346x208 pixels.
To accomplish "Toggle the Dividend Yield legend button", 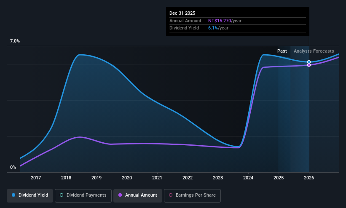I will pos(30,195).
